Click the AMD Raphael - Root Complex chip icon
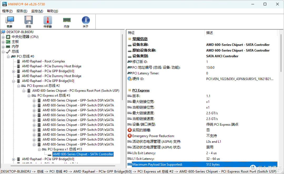The height and width of the screenshot is (174, 284). pyautogui.click(x=18, y=61)
